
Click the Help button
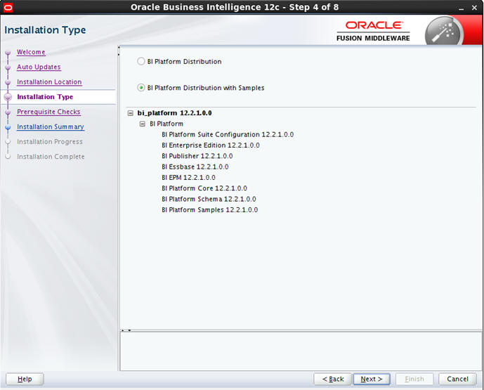coord(25,379)
